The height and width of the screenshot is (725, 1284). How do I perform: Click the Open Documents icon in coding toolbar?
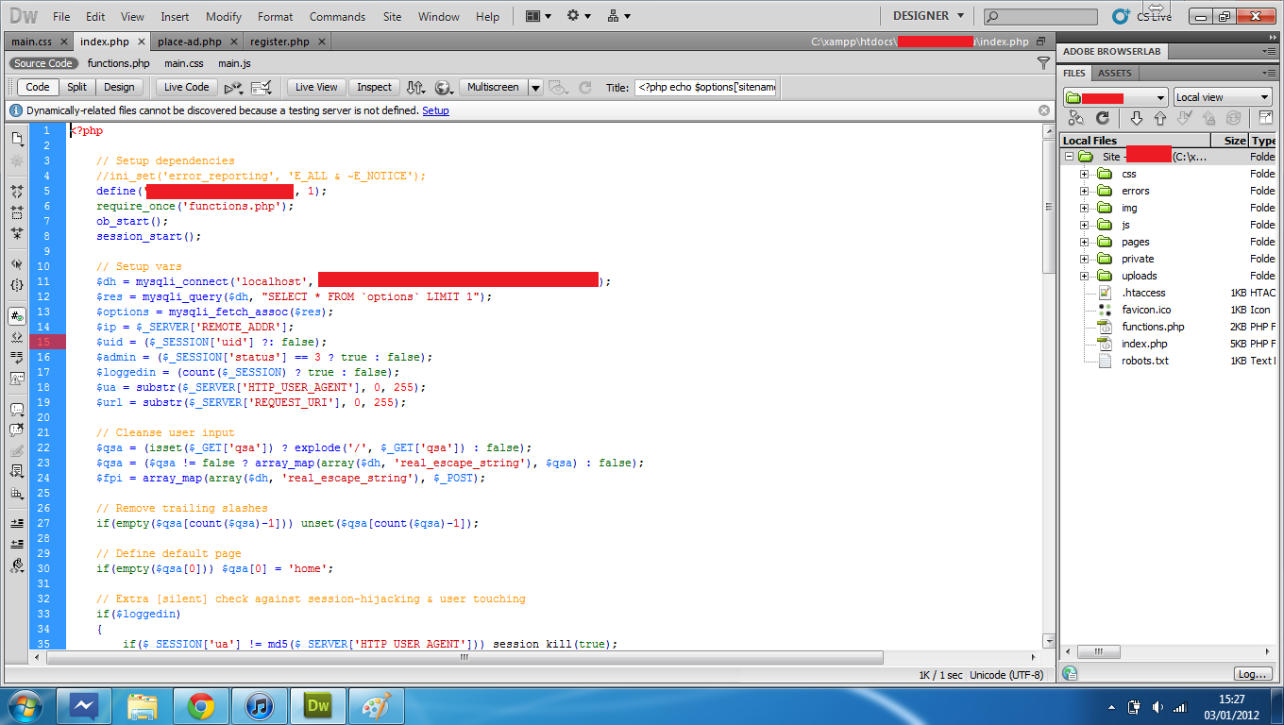[17, 138]
